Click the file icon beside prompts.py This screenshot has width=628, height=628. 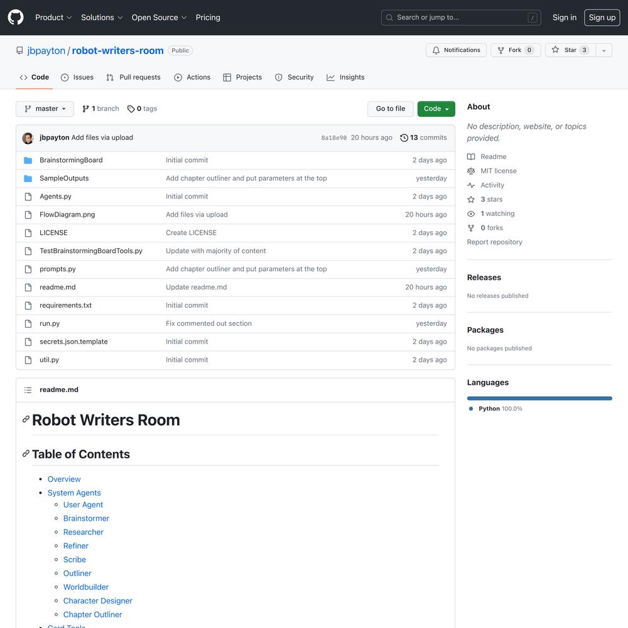[28, 269]
